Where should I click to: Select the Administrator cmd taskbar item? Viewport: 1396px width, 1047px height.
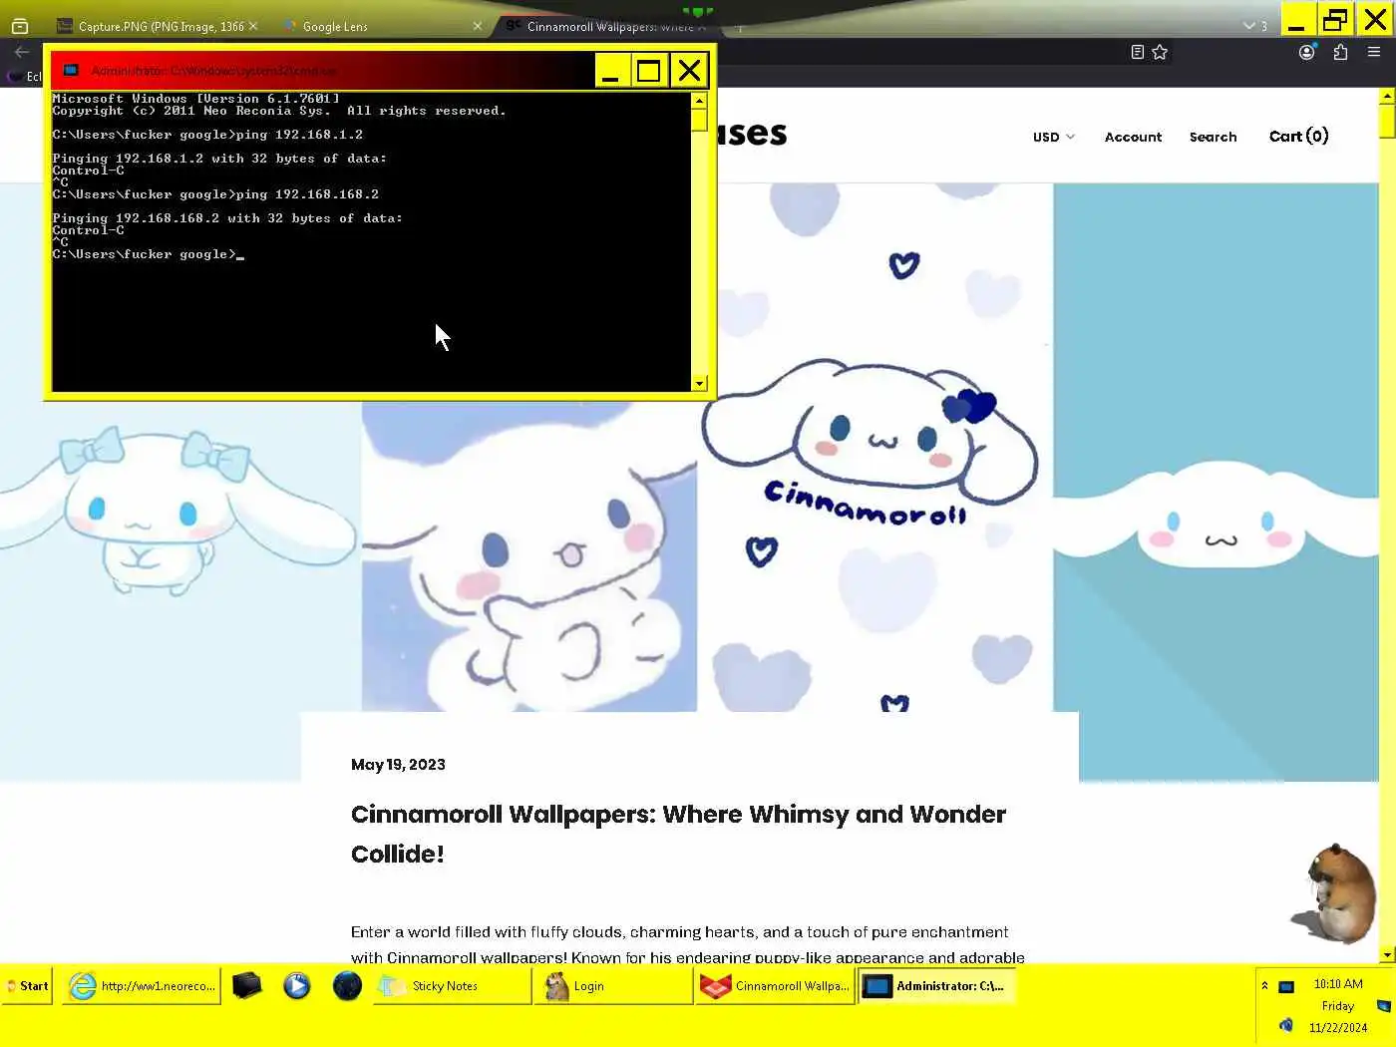click(x=937, y=986)
